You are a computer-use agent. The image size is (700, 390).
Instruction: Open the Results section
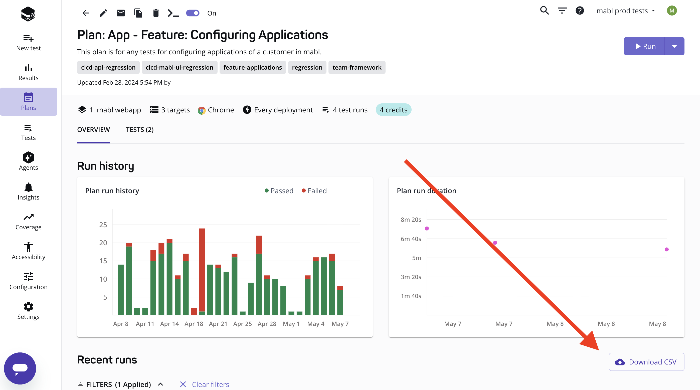[x=28, y=73]
